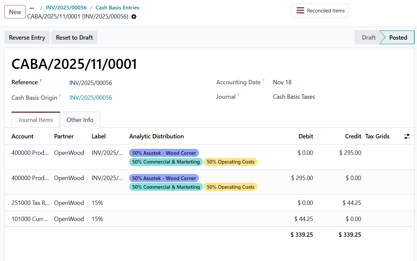Screen dimensions: 417x261
Task: Click the purple Asutek - Wood Corner analytic tag
Action: pyautogui.click(x=164, y=153)
